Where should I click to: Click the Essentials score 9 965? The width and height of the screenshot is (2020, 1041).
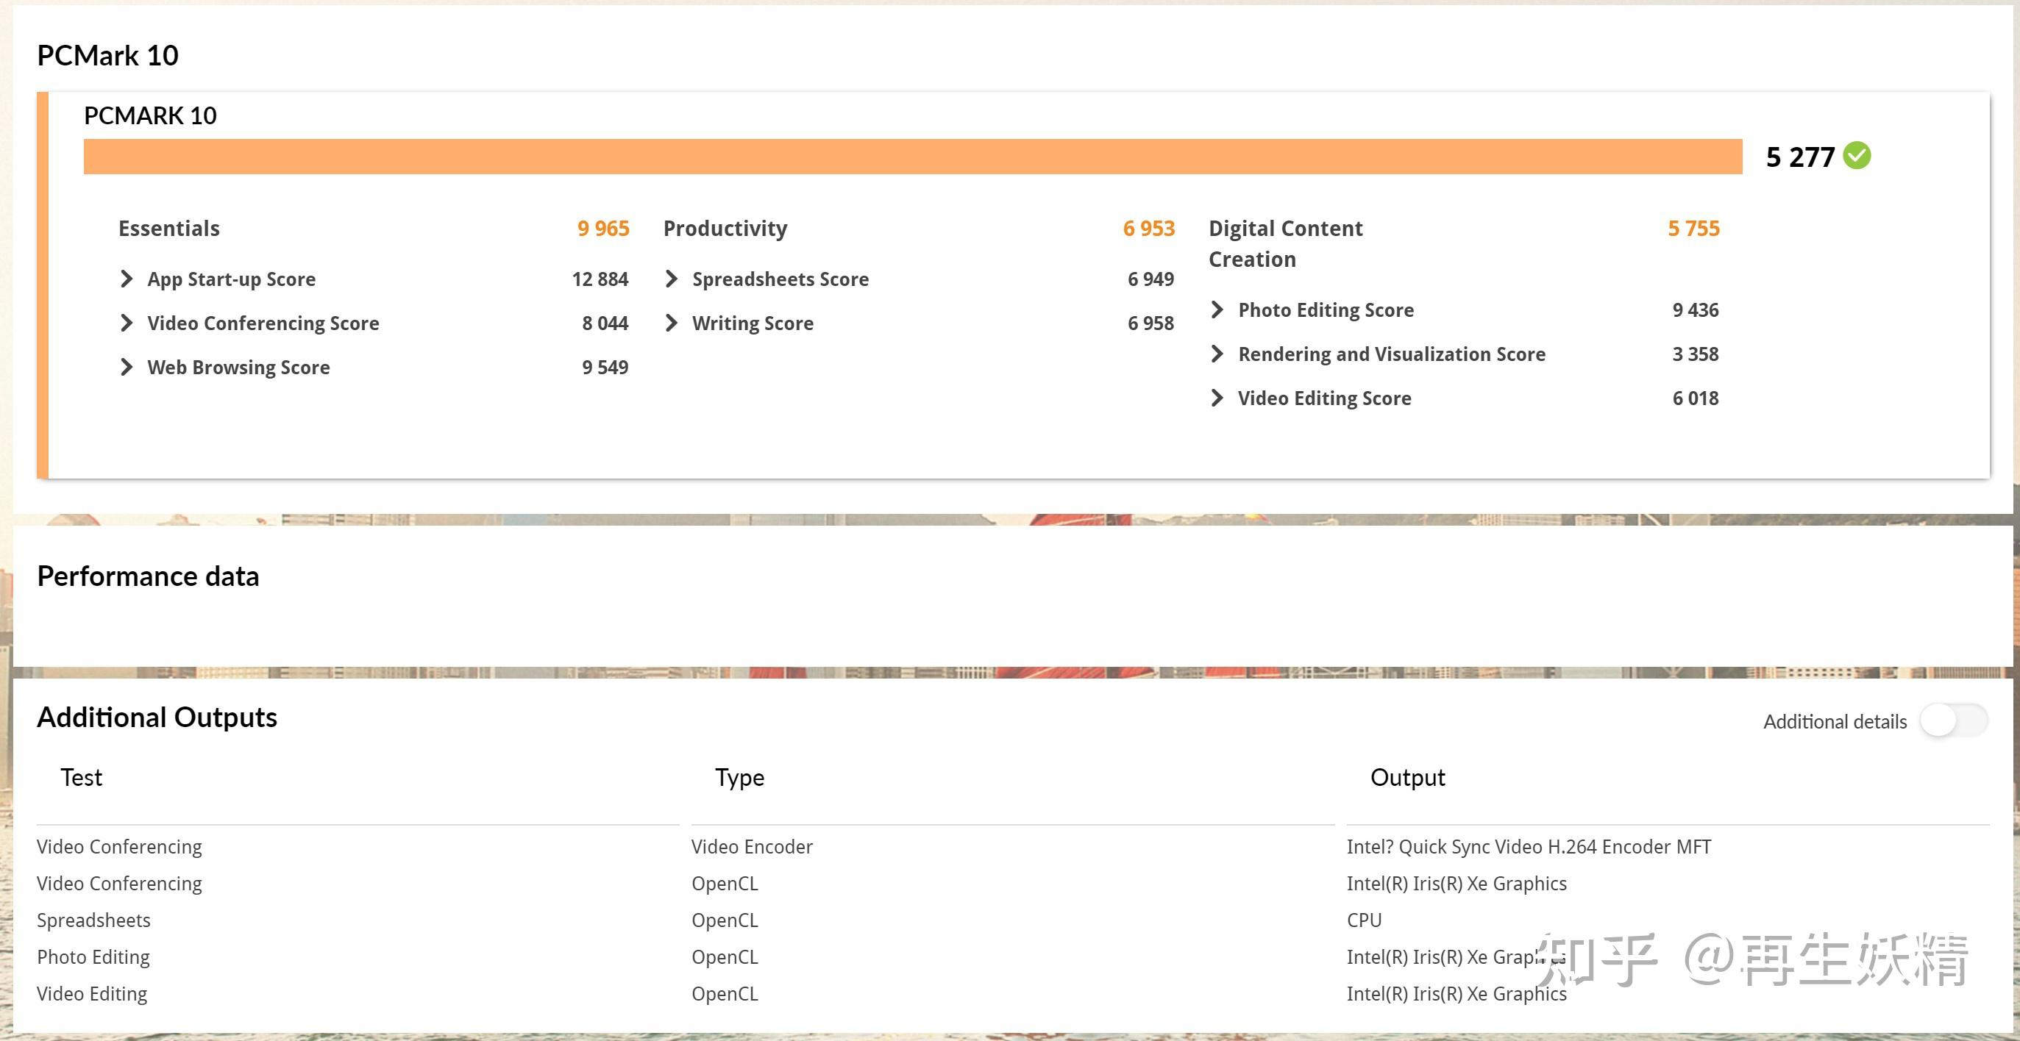603,228
